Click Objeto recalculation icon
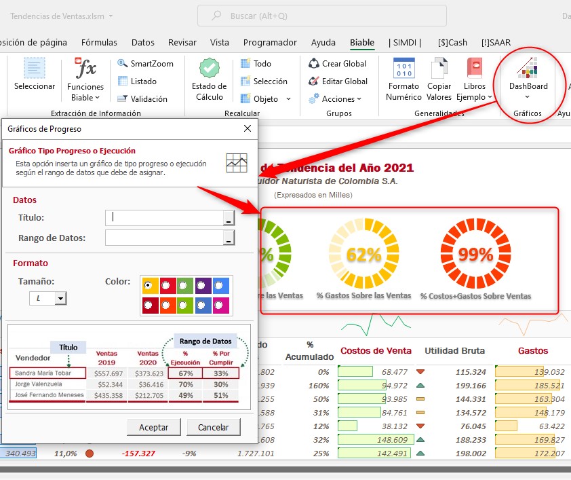This screenshot has height=480, width=571. (x=245, y=98)
